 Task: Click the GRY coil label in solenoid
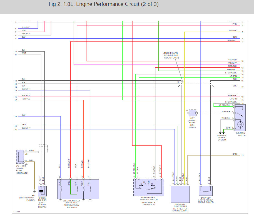76,183
